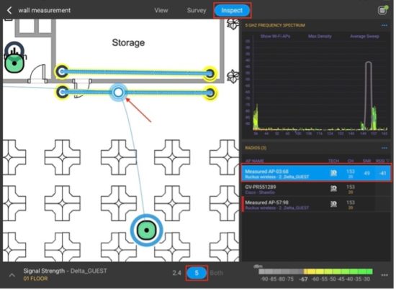The width and height of the screenshot is (396, 290).
Task: Toggle Average Sweep spectrum option
Action: coord(364,36)
